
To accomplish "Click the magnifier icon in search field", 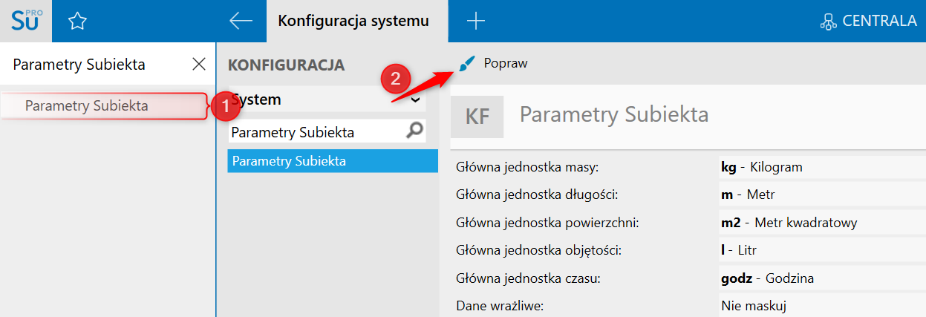I will pos(415,131).
